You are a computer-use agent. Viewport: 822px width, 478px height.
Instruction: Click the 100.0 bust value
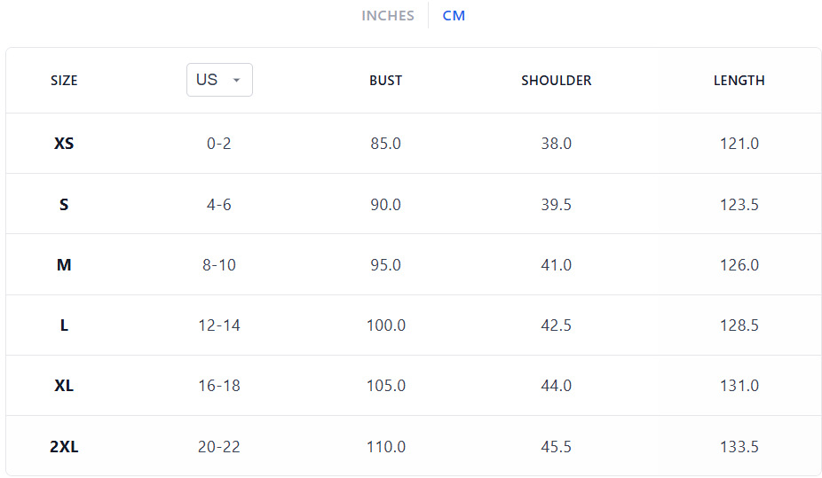tap(386, 325)
